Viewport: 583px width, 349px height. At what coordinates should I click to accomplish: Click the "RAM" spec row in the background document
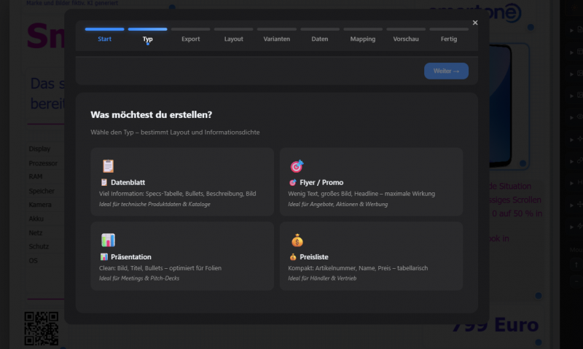click(36, 176)
